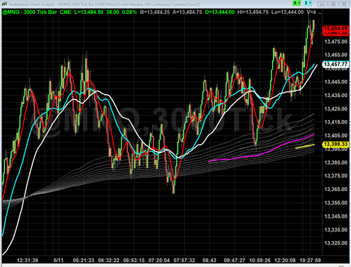Close the Chart Analysis window
Screen dimensions: 351x267
coord(344,4)
